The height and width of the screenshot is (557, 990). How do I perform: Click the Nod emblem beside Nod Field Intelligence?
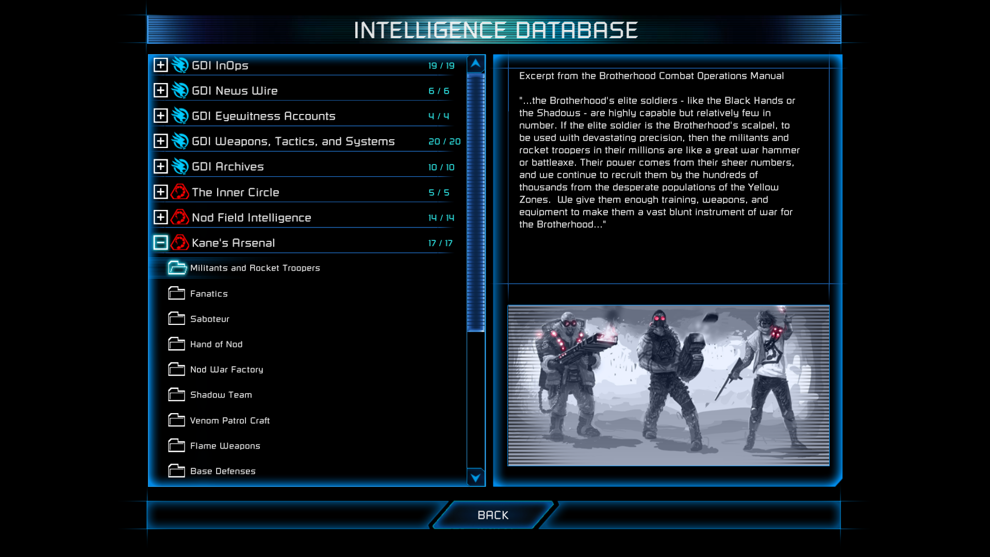(x=180, y=217)
